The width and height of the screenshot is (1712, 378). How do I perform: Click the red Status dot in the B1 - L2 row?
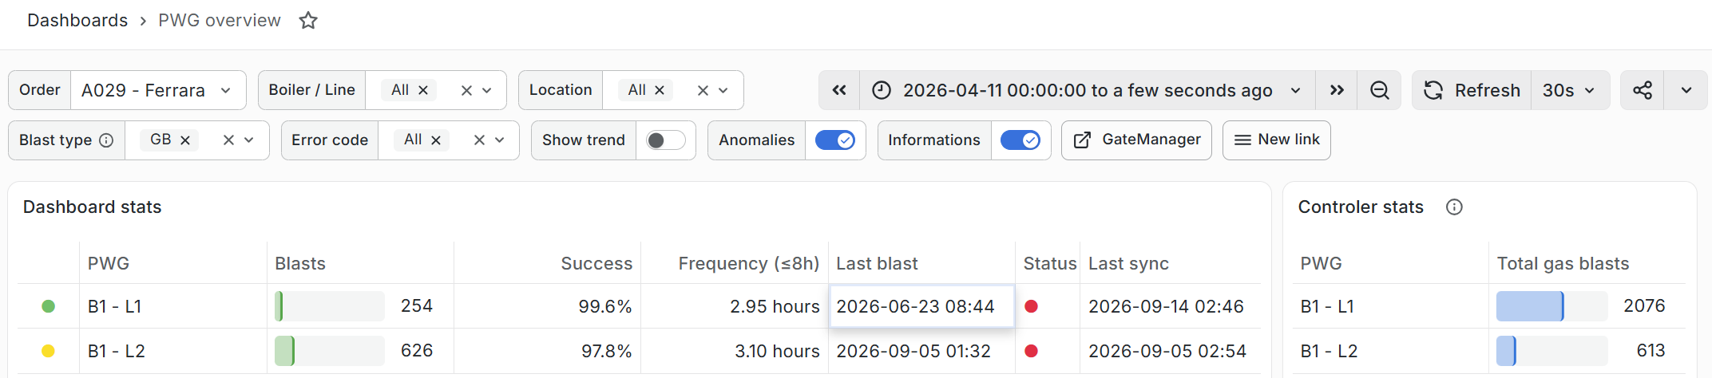[1031, 351]
